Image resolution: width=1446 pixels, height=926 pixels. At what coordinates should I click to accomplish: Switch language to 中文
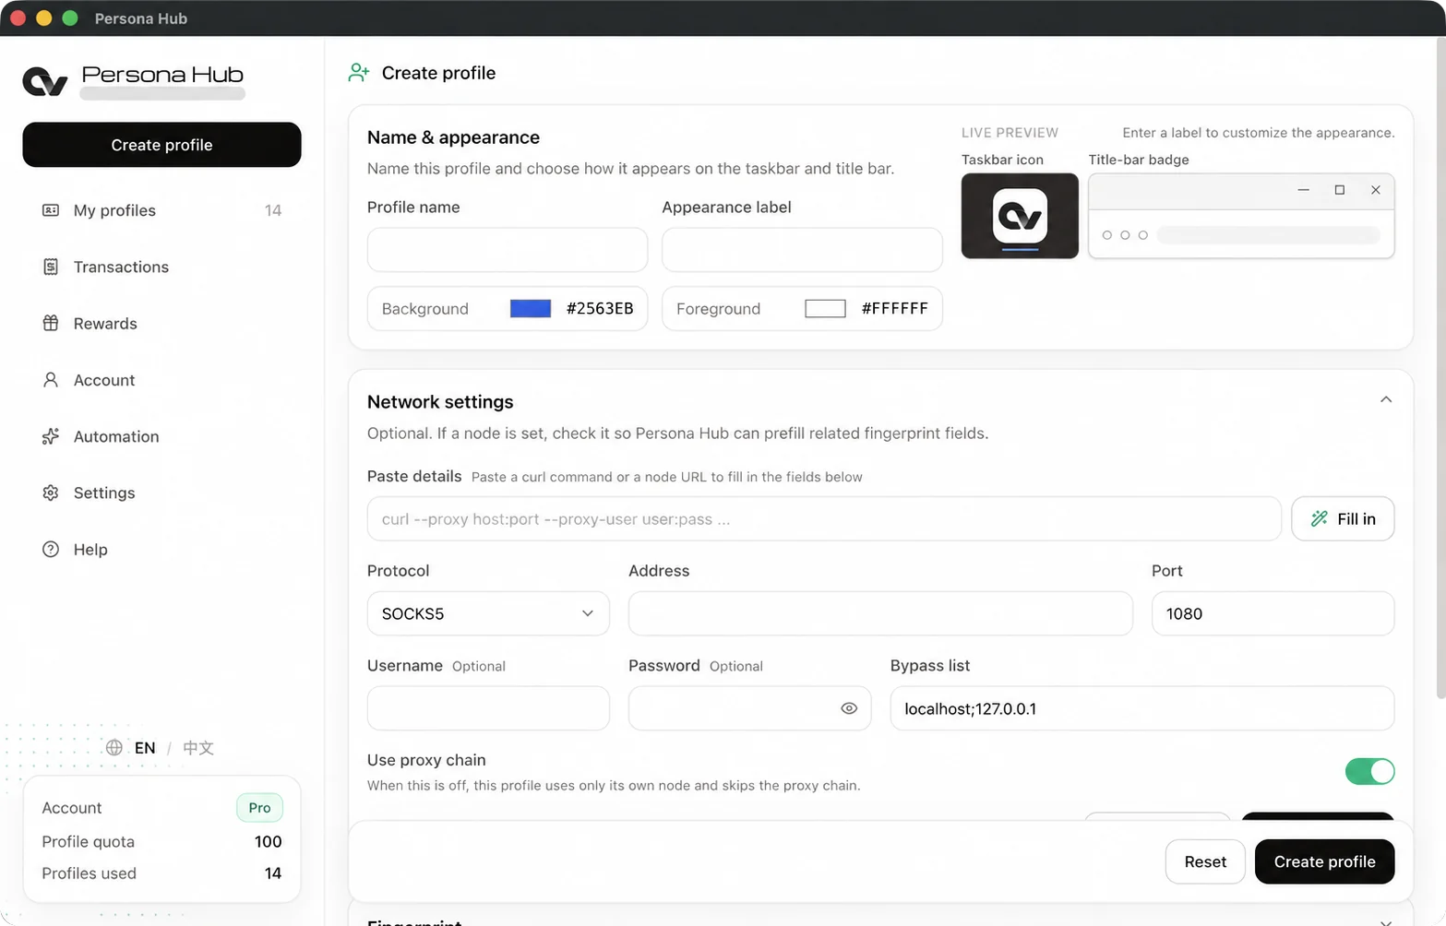pyautogui.click(x=198, y=747)
